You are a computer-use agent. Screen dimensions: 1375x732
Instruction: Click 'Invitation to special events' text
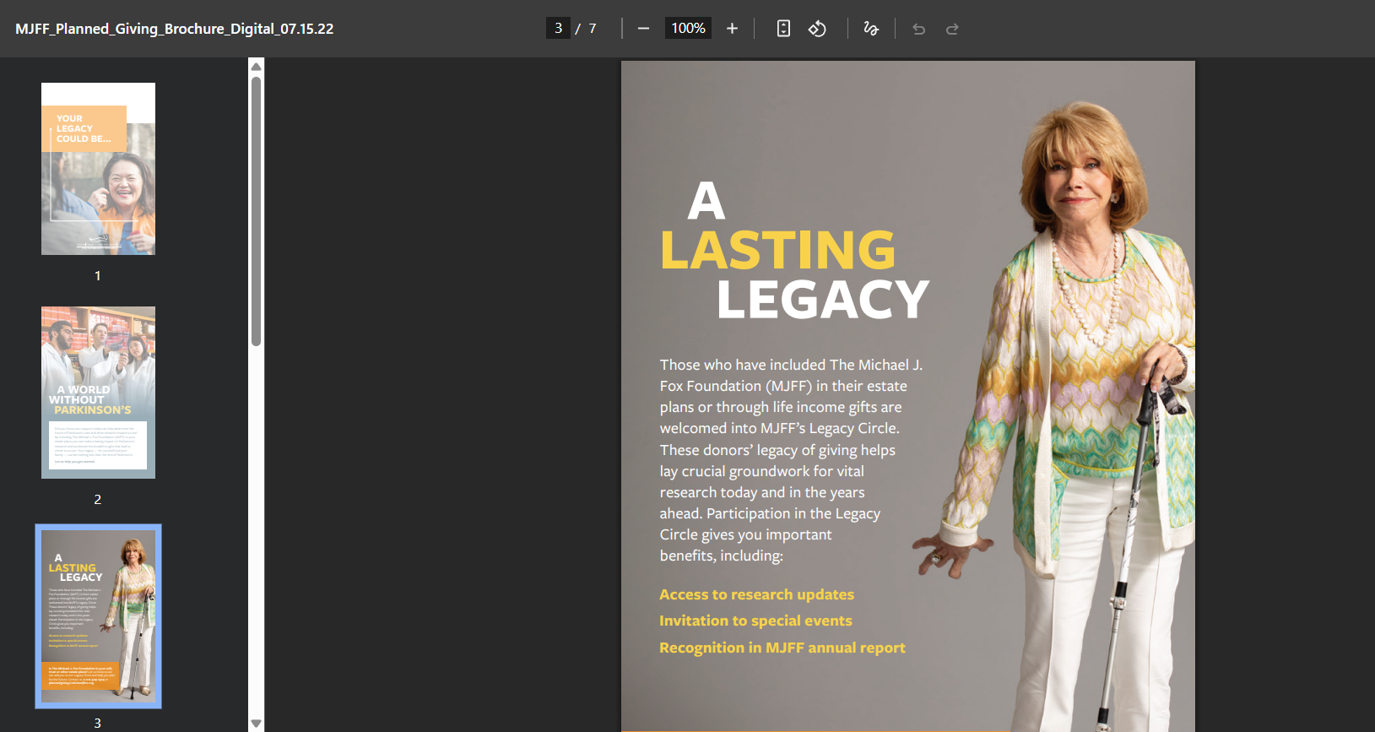755,621
